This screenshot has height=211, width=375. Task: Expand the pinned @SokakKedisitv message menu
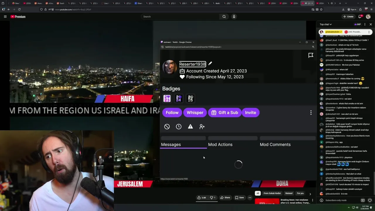point(369,32)
